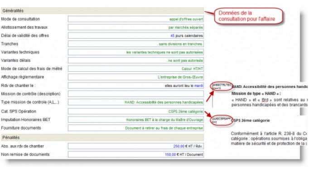Click the Cat. SPS Opération field

coord(136,112)
